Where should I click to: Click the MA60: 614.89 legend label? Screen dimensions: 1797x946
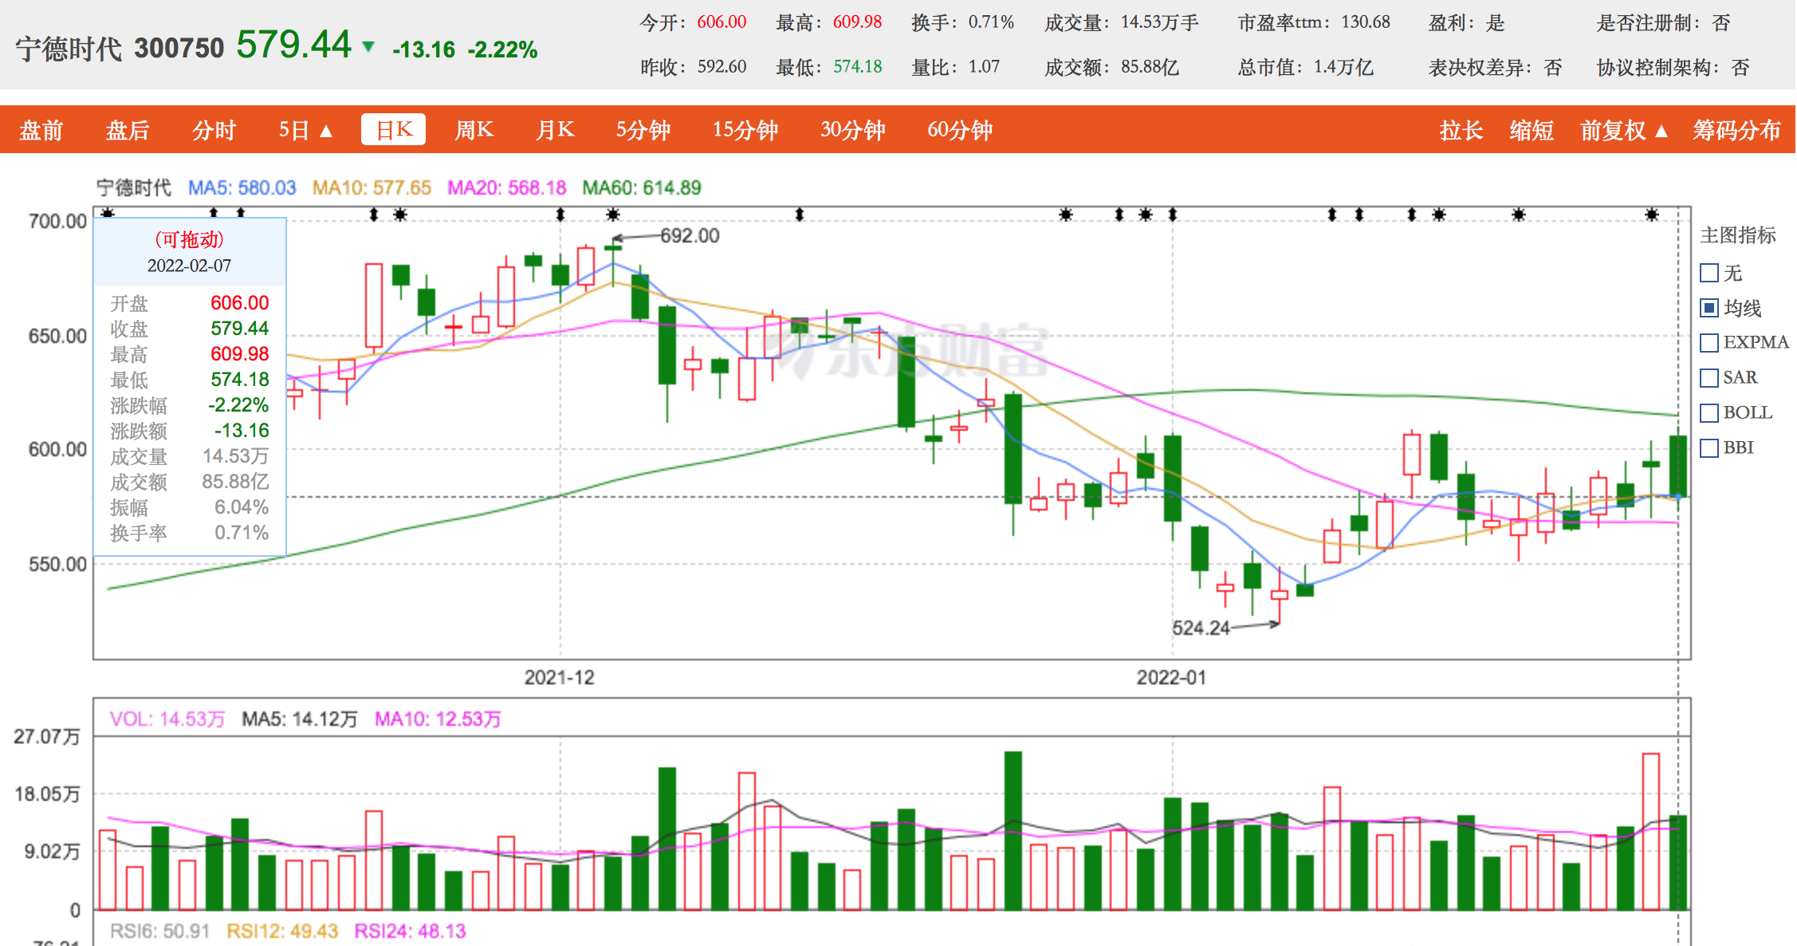coord(641,187)
